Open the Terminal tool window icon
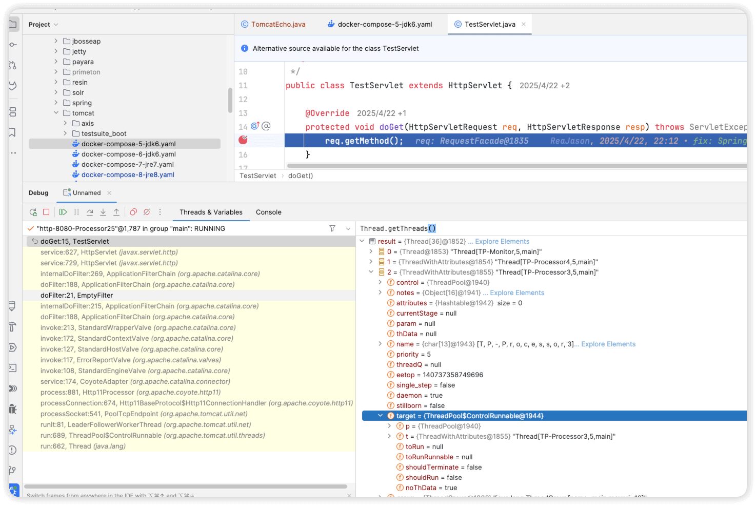Screen dimensions: 756x506 click(13, 368)
